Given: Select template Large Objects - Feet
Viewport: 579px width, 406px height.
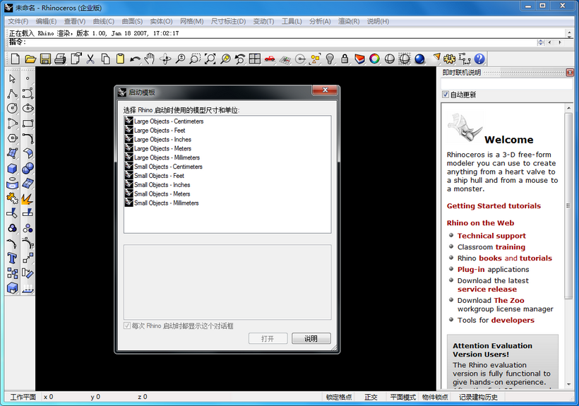Looking at the screenshot, I should tap(155, 131).
